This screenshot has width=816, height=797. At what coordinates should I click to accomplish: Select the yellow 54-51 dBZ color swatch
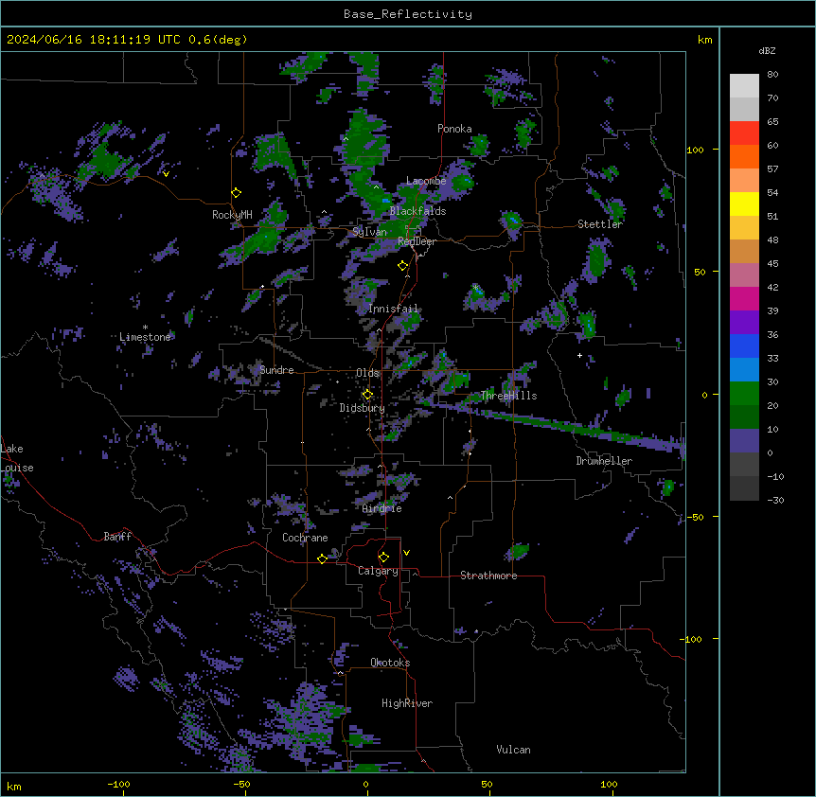click(744, 204)
